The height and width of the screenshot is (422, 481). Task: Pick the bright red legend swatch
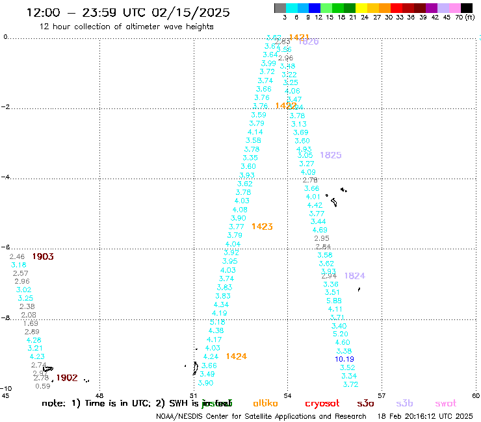(396, 8)
